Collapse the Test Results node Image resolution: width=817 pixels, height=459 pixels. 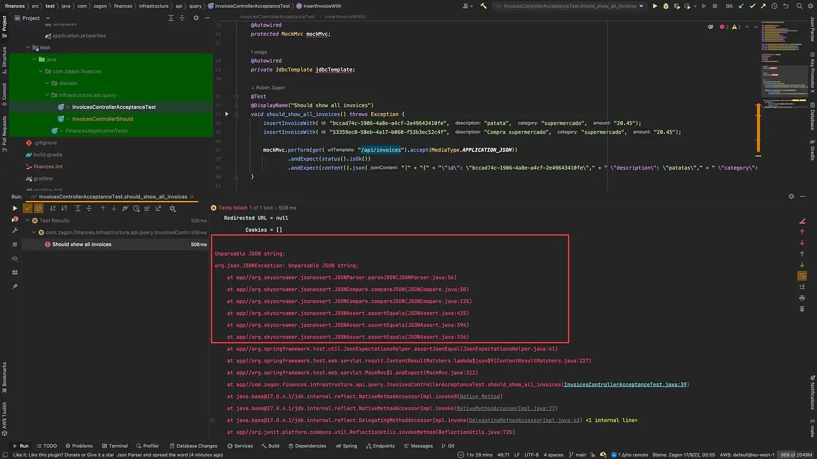pos(27,221)
